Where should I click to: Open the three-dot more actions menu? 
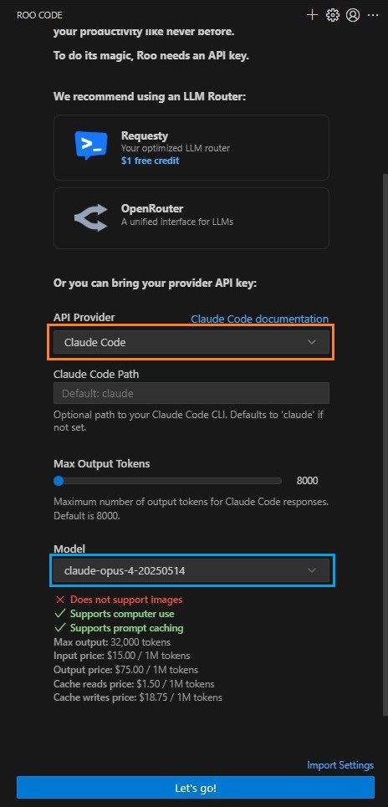373,15
